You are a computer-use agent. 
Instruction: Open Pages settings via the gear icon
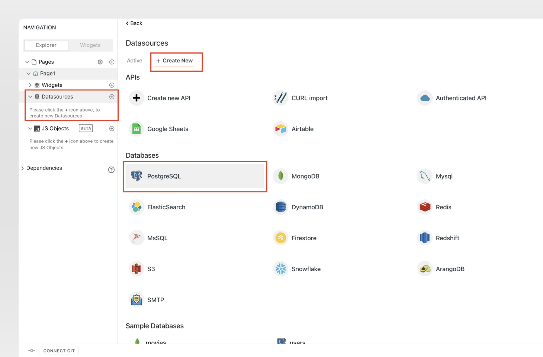tap(100, 62)
